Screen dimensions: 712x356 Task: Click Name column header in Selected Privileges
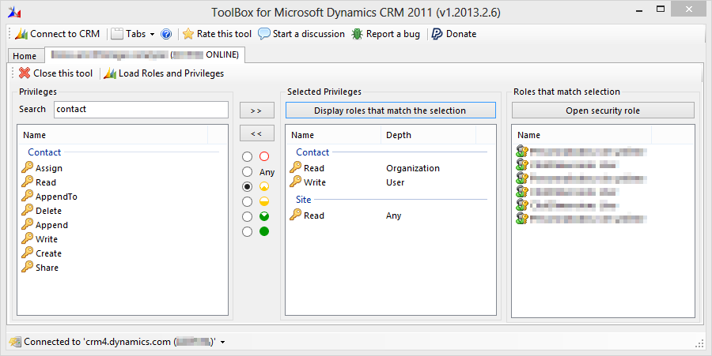coord(333,135)
